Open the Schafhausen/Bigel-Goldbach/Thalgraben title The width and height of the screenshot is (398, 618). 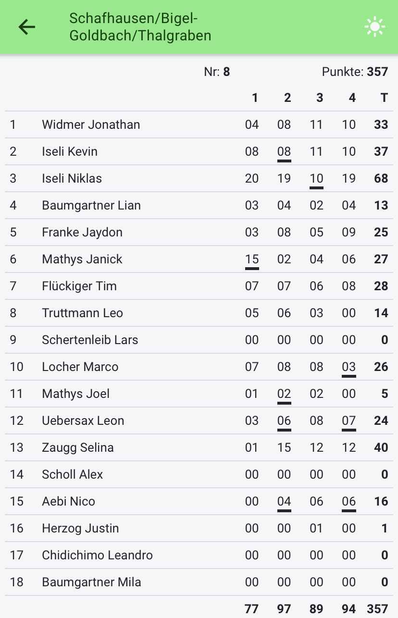[x=140, y=27]
